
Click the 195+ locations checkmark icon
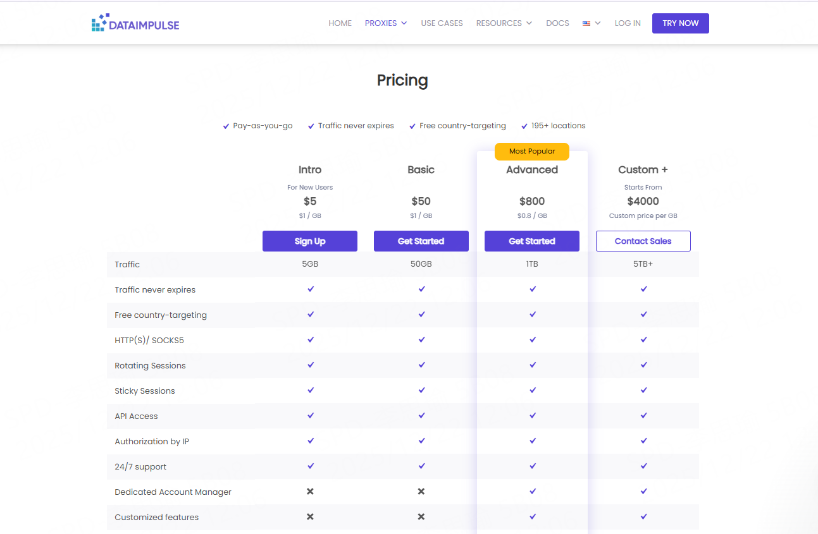[x=524, y=126]
